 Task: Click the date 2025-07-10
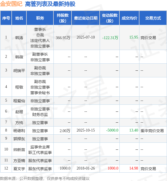(x=86, y=37)
